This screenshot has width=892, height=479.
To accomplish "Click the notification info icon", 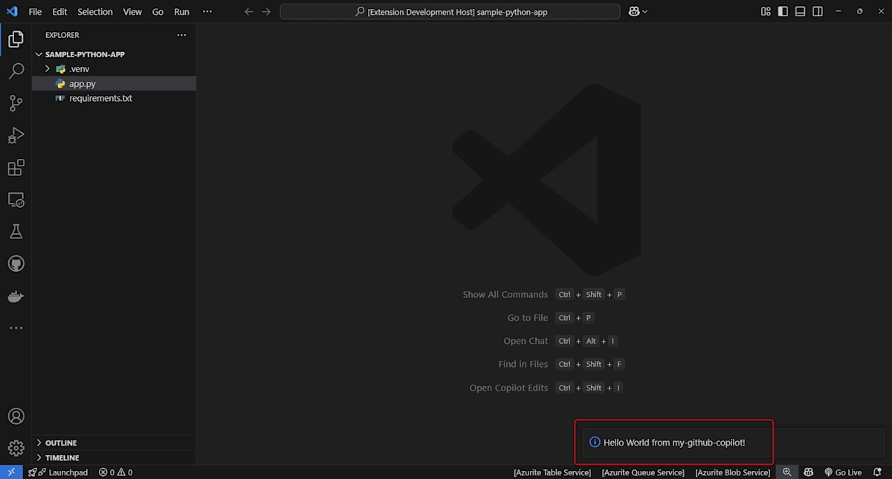I will pyautogui.click(x=595, y=443).
